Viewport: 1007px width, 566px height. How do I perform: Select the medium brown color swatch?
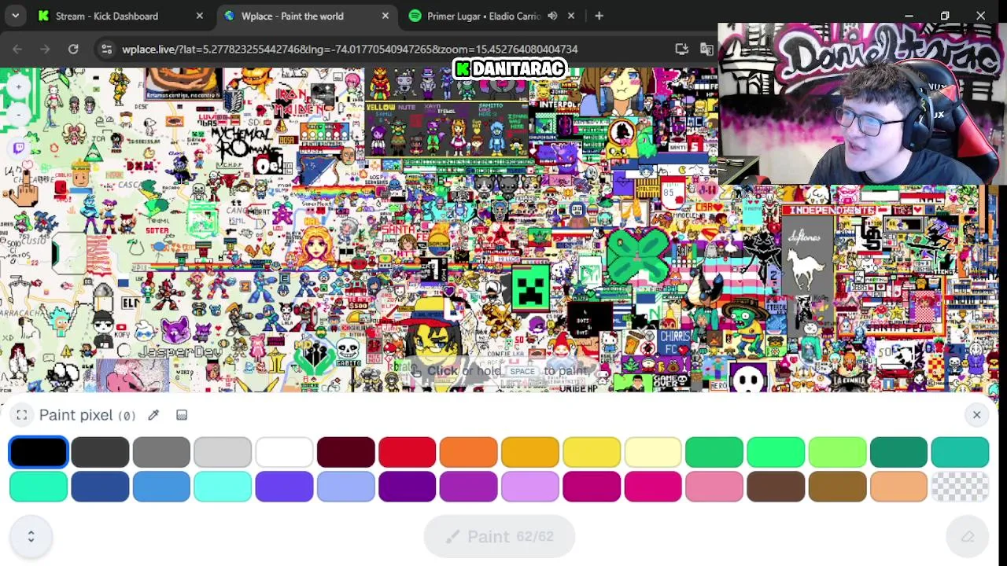(x=837, y=487)
